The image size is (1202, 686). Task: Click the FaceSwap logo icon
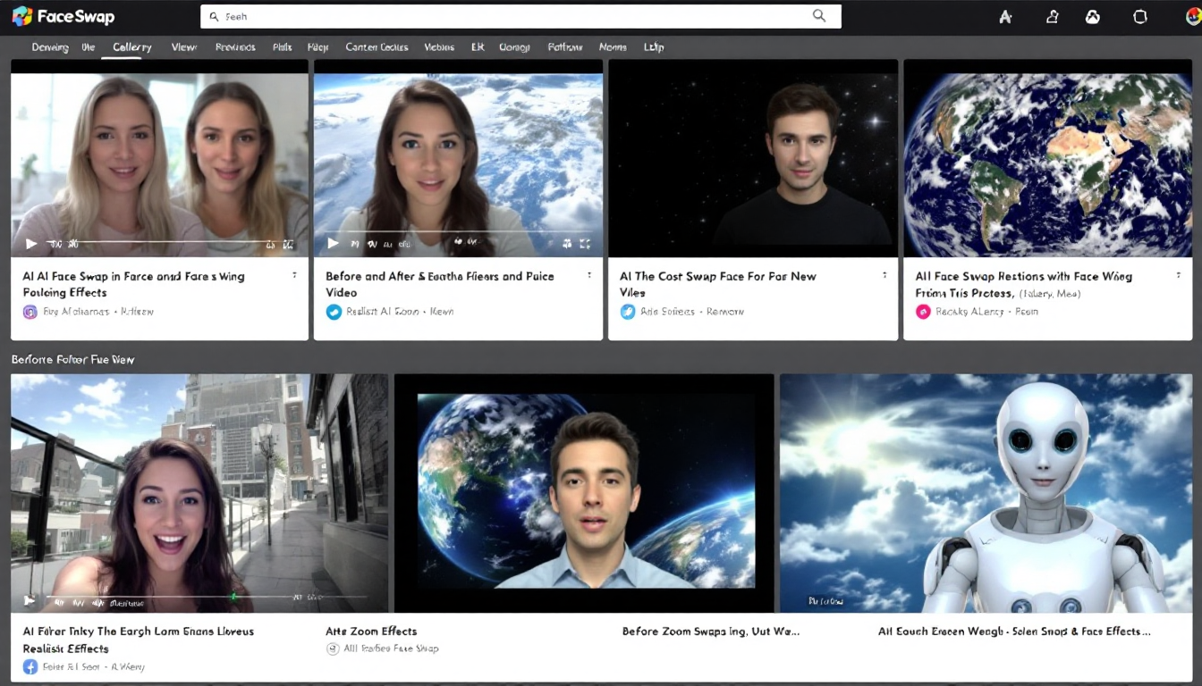click(21, 16)
